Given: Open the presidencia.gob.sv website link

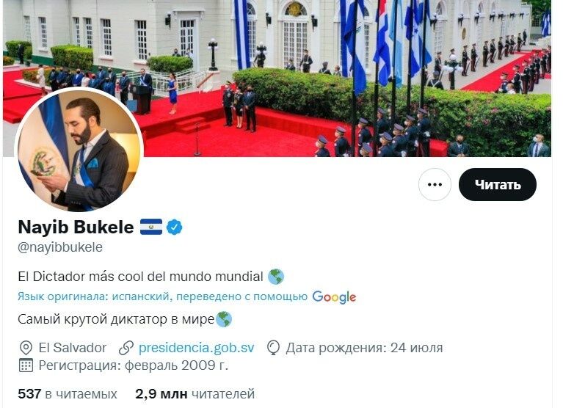Looking at the screenshot, I should (197, 347).
